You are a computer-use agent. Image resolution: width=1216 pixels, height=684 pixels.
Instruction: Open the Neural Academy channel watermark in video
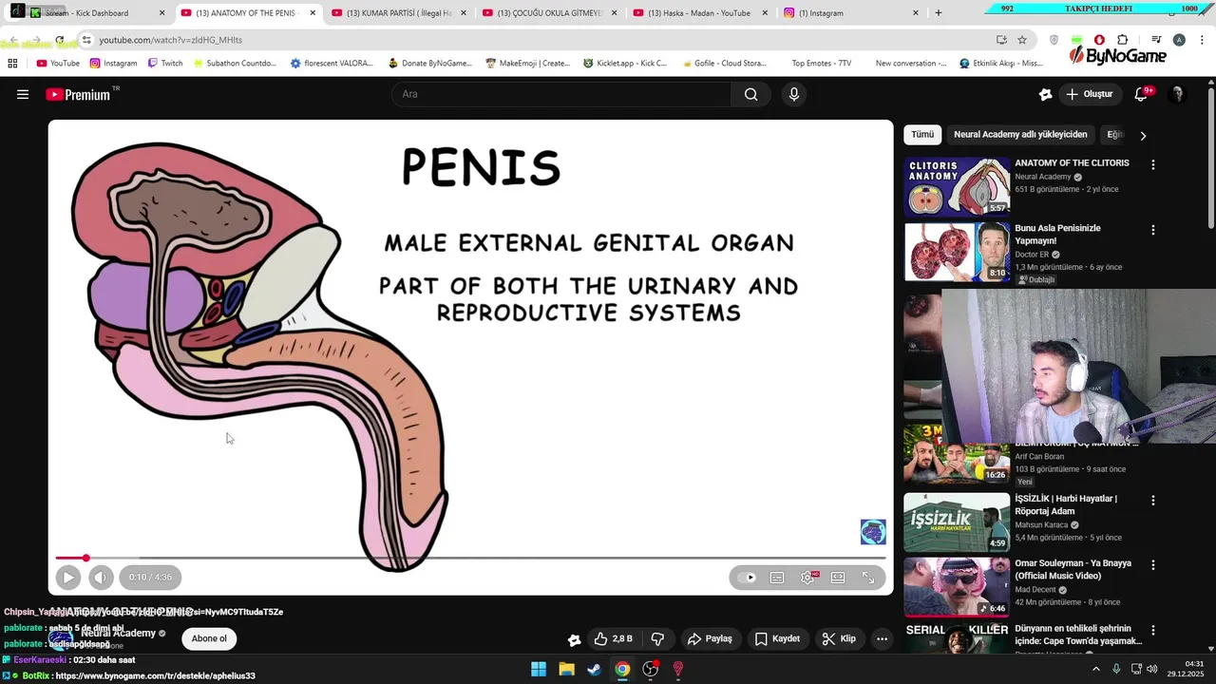[873, 532]
